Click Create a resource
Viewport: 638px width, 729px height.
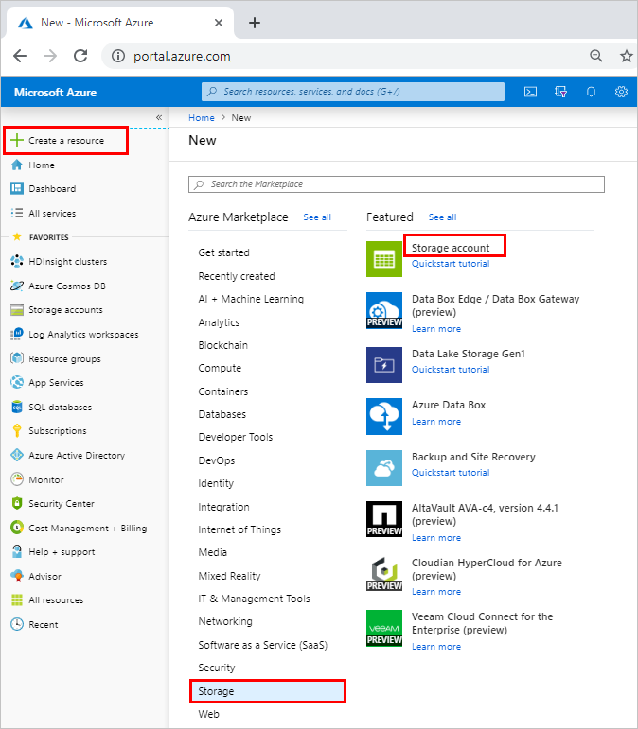[x=65, y=140]
